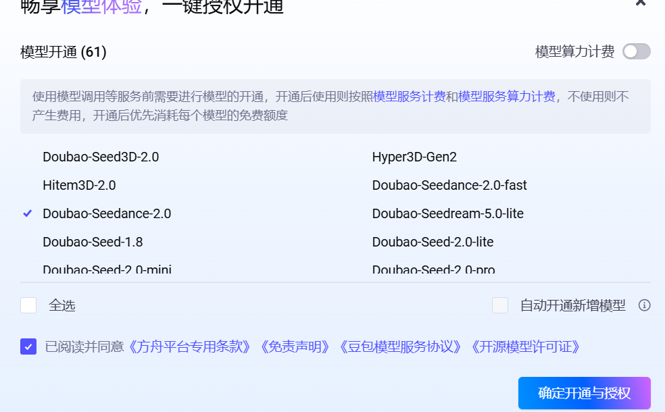Click 确定开通与授权 button

click(585, 393)
